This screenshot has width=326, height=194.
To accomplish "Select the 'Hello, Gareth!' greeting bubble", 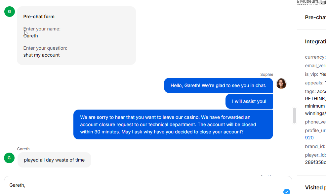I will (x=218, y=85).
